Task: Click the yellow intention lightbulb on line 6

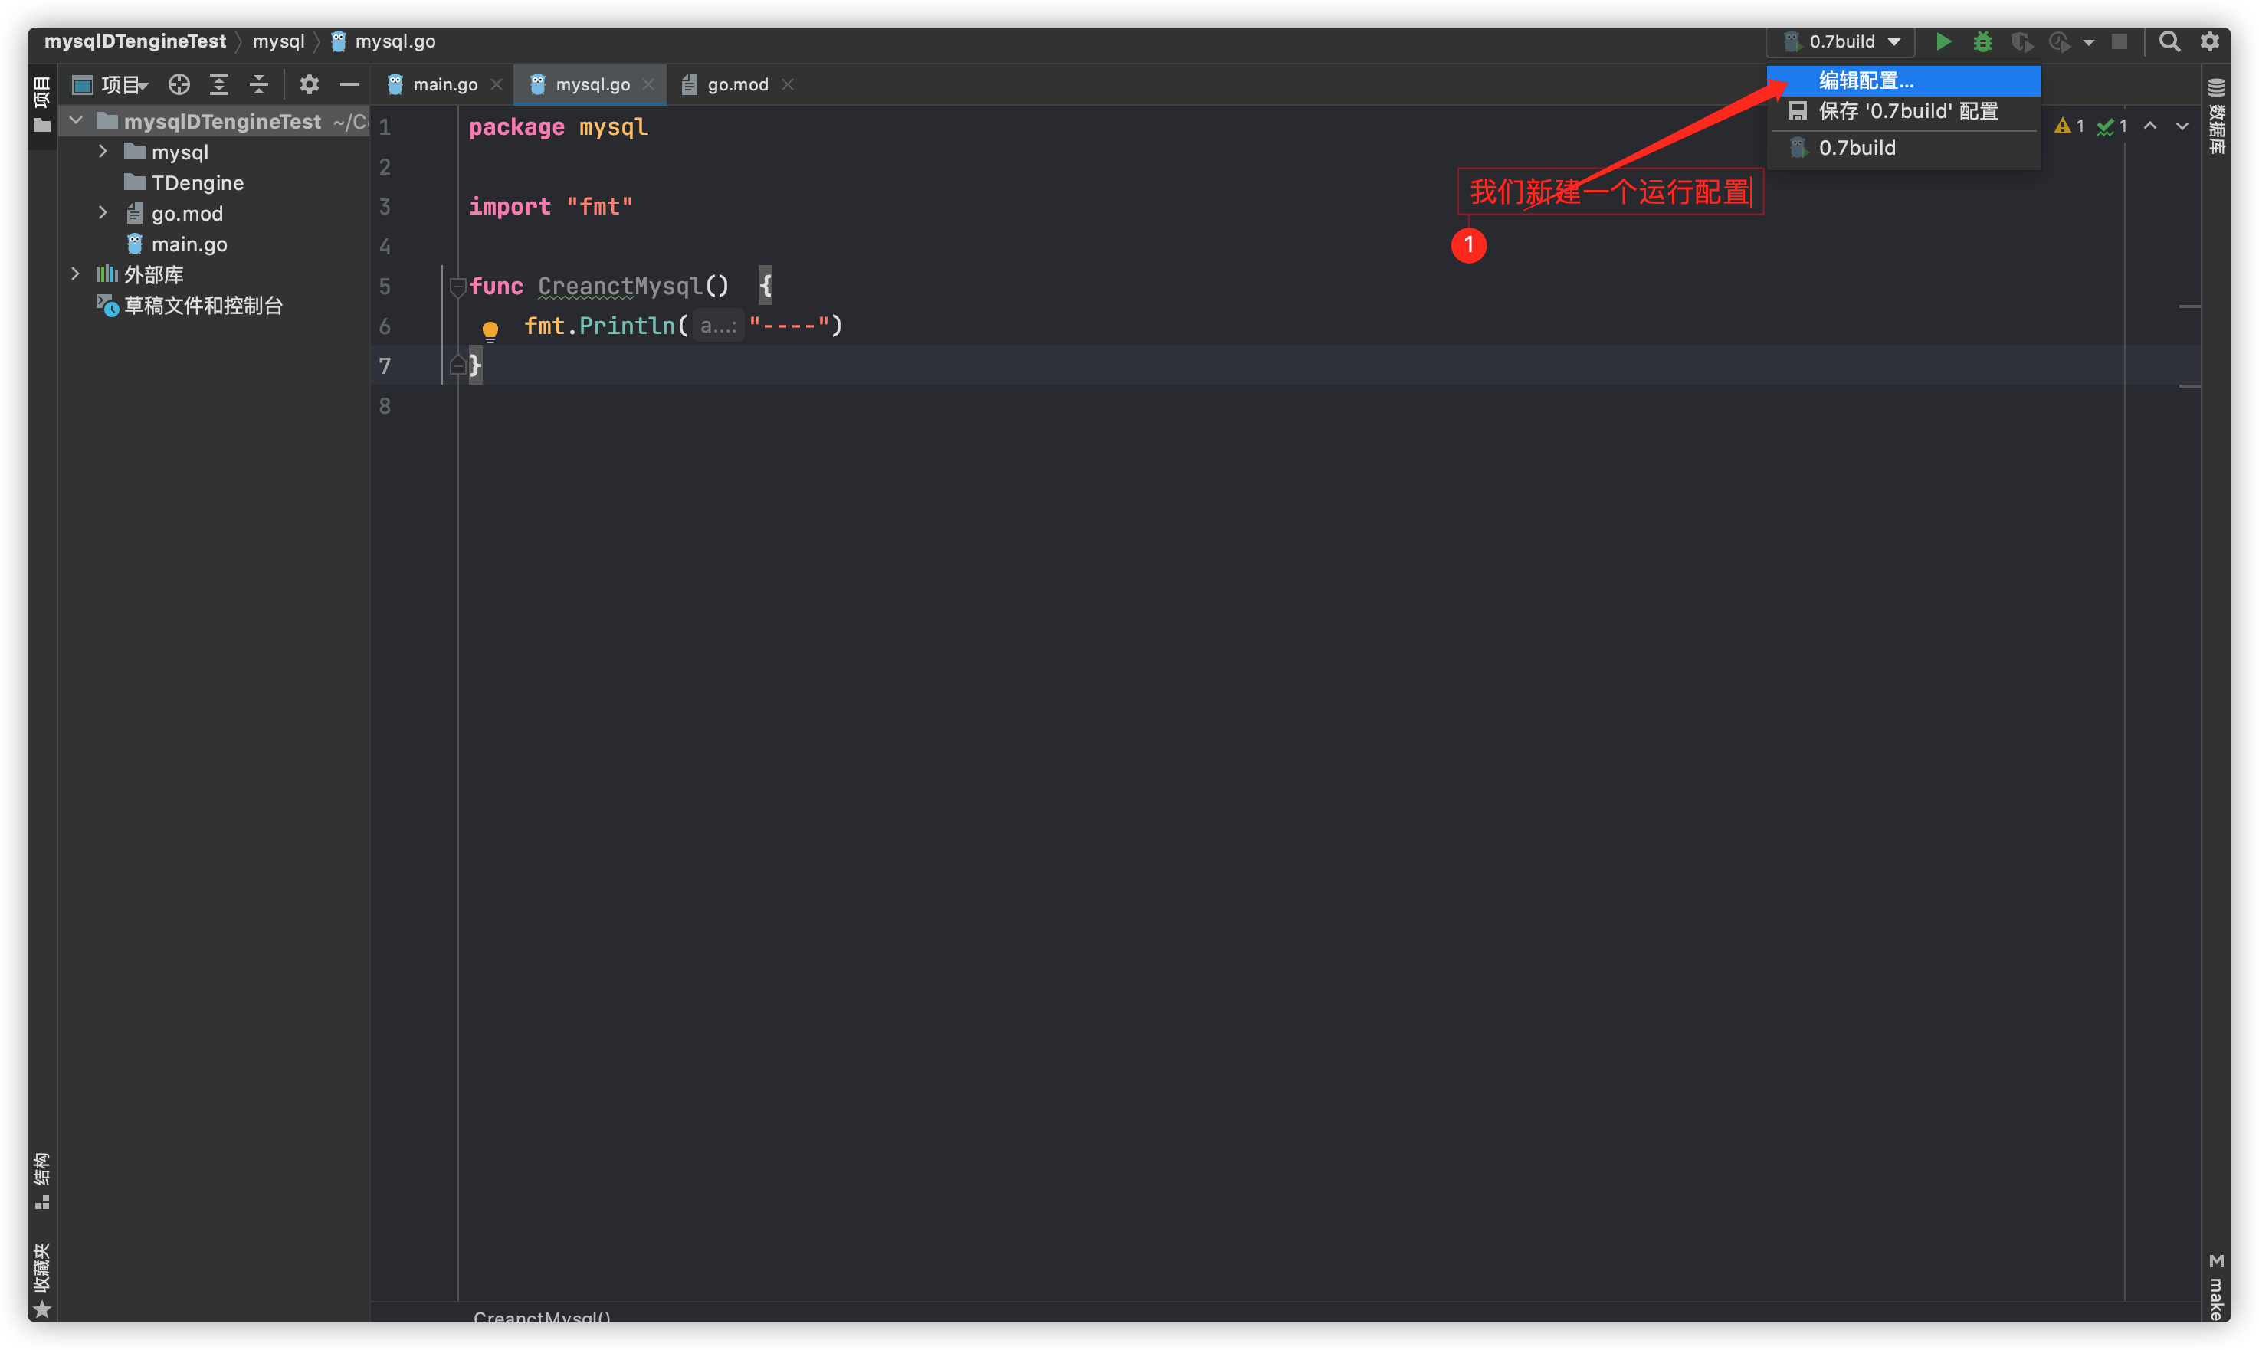Action: pyautogui.click(x=490, y=329)
